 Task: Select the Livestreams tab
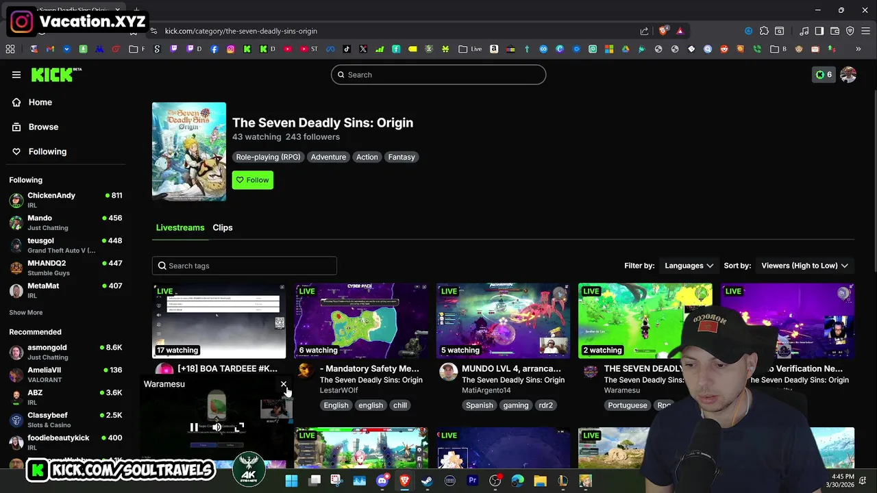pos(180,227)
